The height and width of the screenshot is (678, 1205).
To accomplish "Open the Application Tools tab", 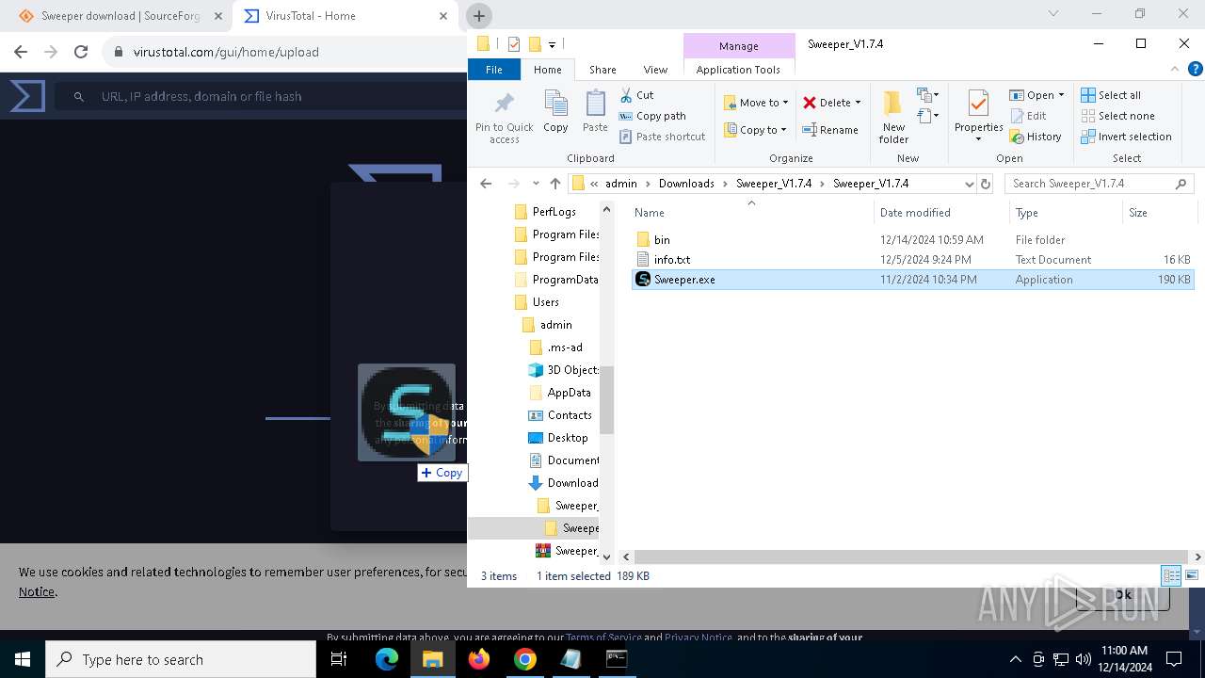I will pos(738,70).
